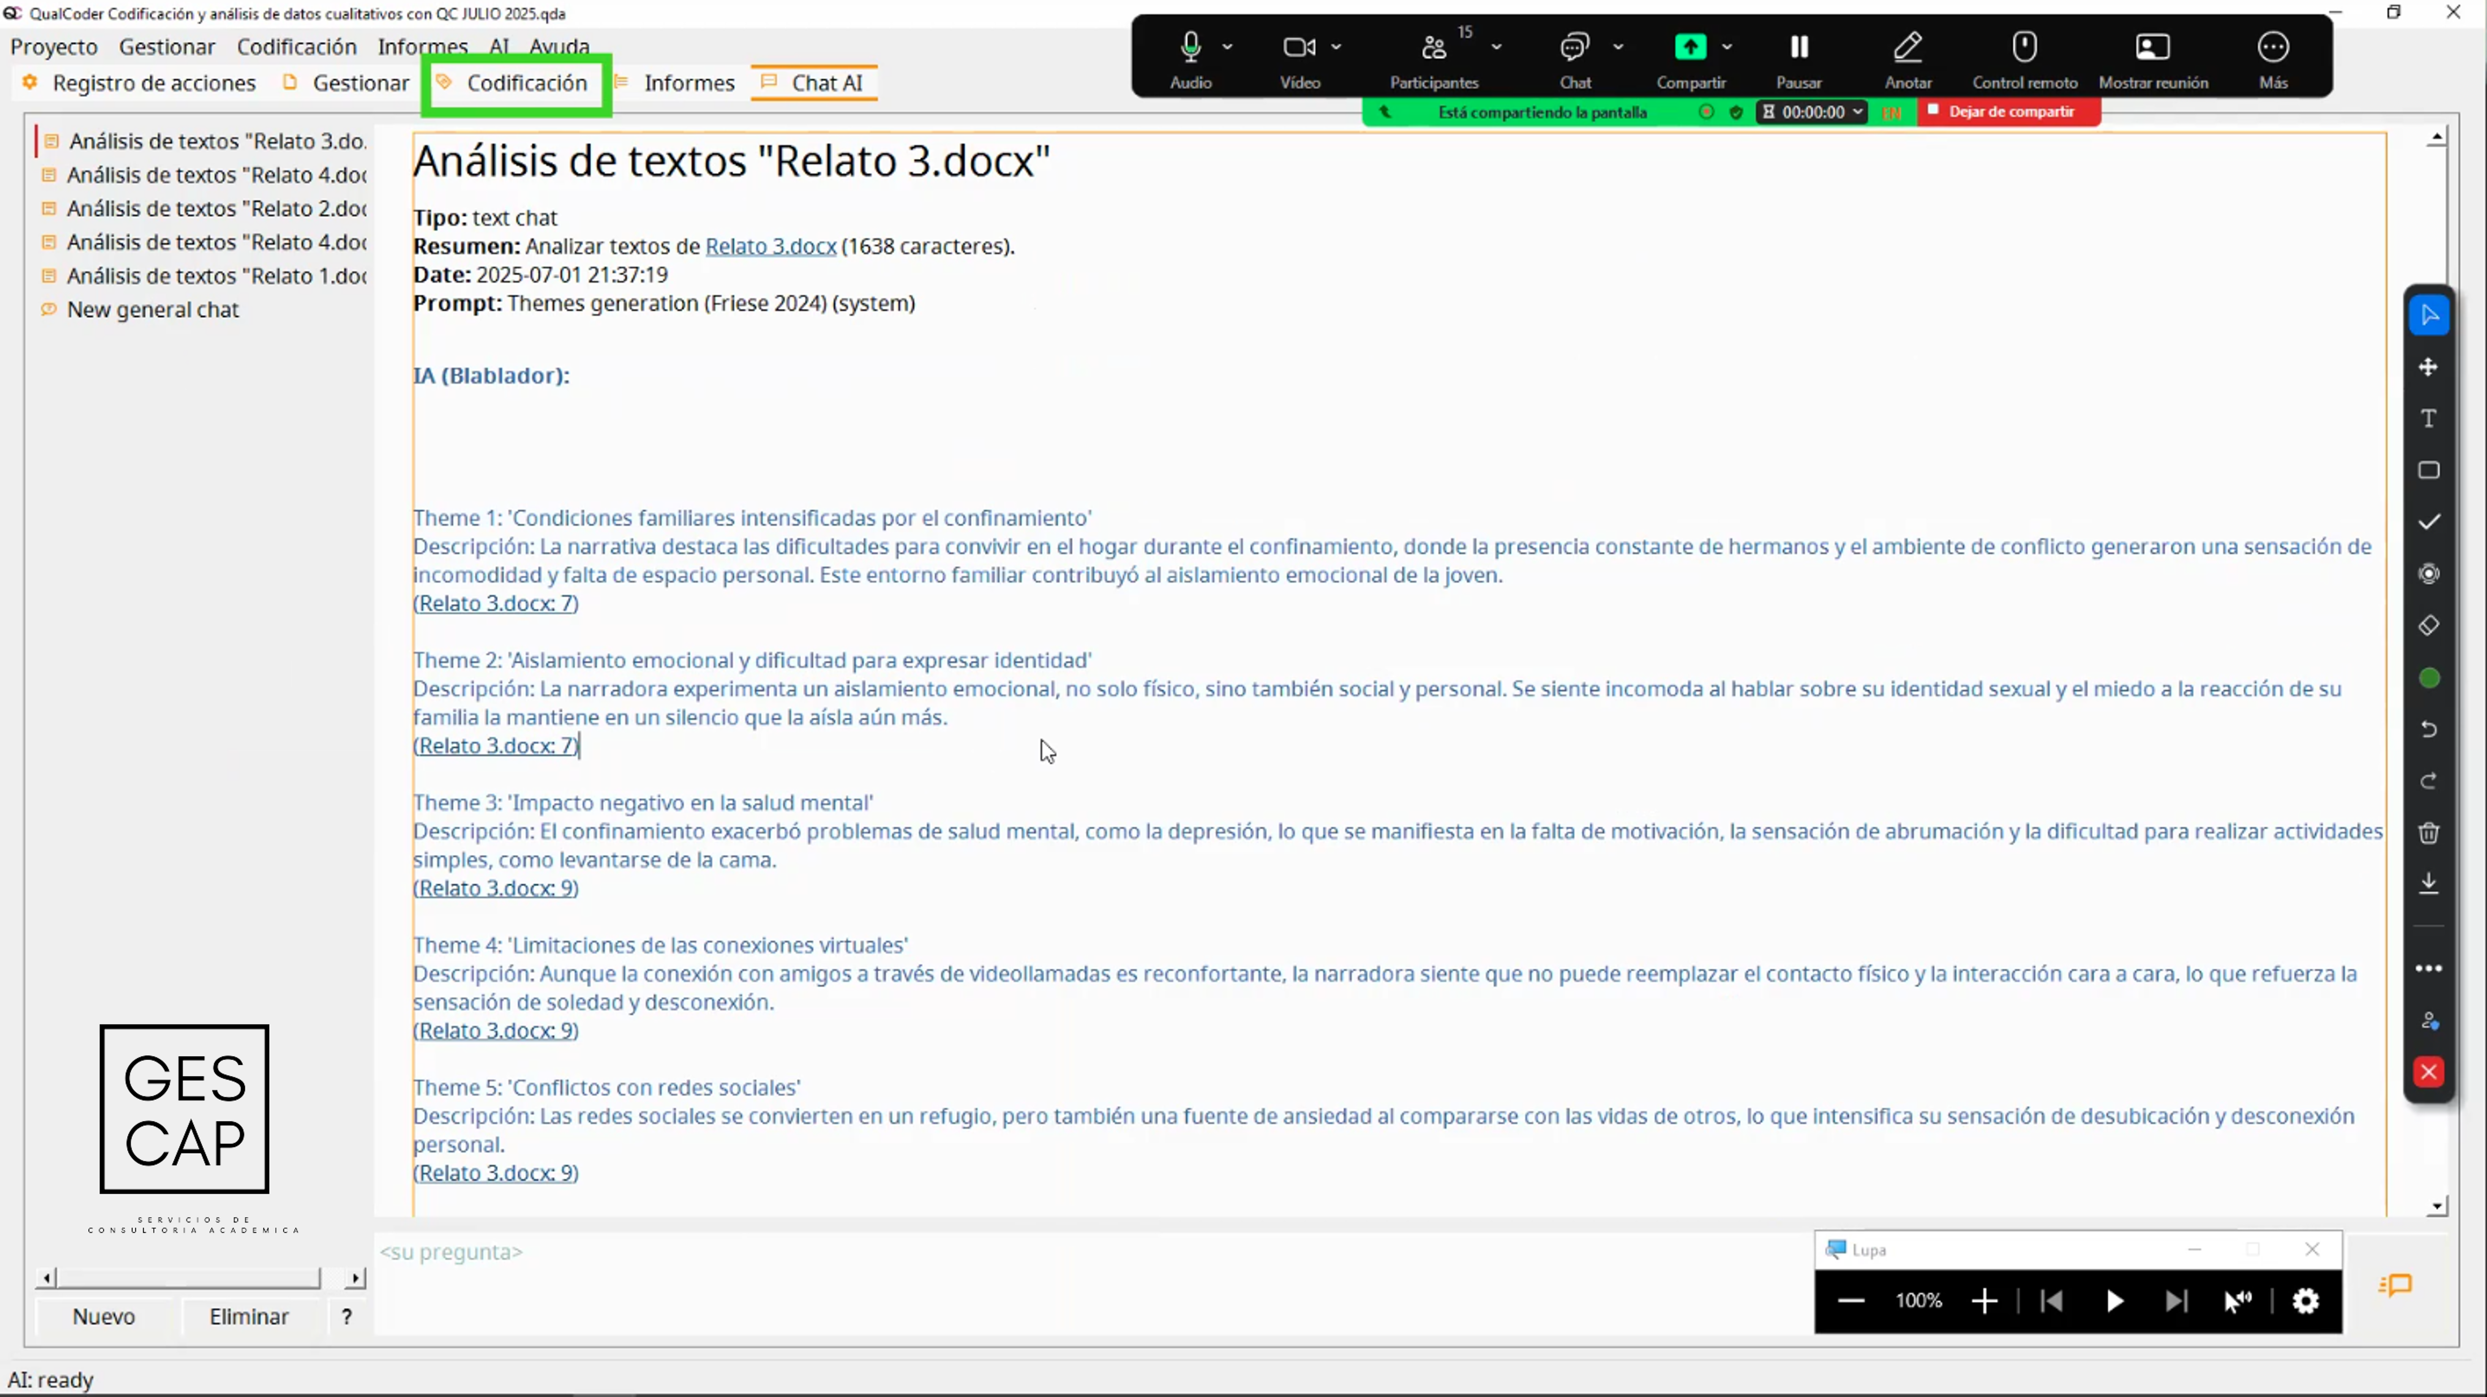This screenshot has width=2487, height=1397.
Task: Zoom in with Lupa plus button
Action: point(1984,1302)
